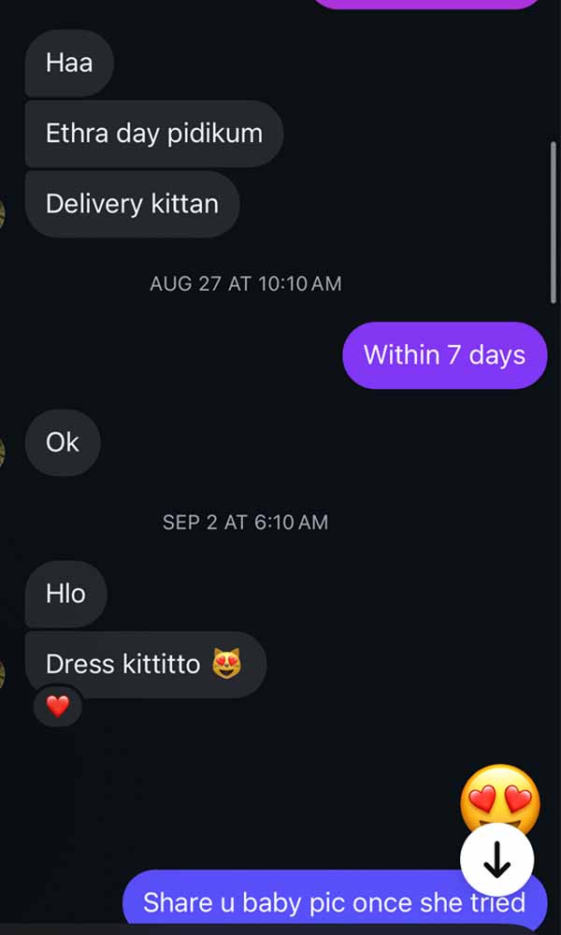Select the Haa message bubble

[68, 63]
